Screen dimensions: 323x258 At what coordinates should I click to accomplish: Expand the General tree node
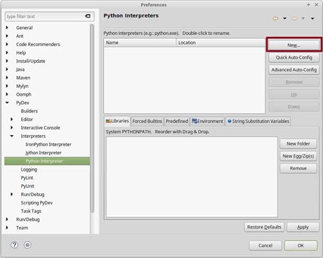click(7, 28)
